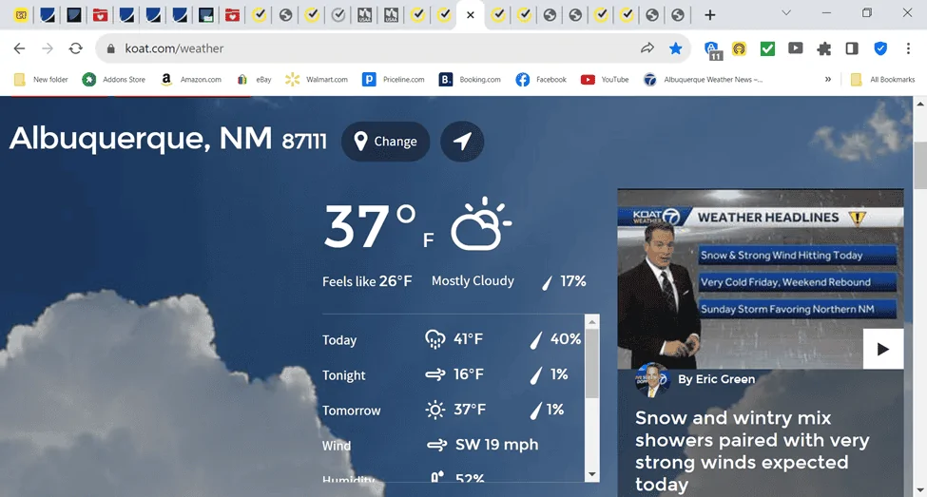Reload the koat.com weather page

[x=76, y=48]
